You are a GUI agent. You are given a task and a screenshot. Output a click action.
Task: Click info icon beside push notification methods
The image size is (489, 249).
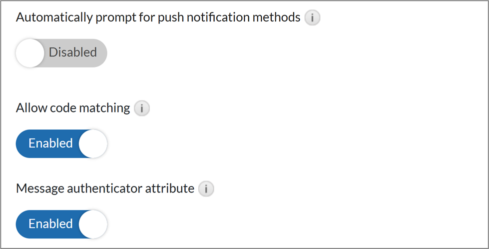(312, 18)
